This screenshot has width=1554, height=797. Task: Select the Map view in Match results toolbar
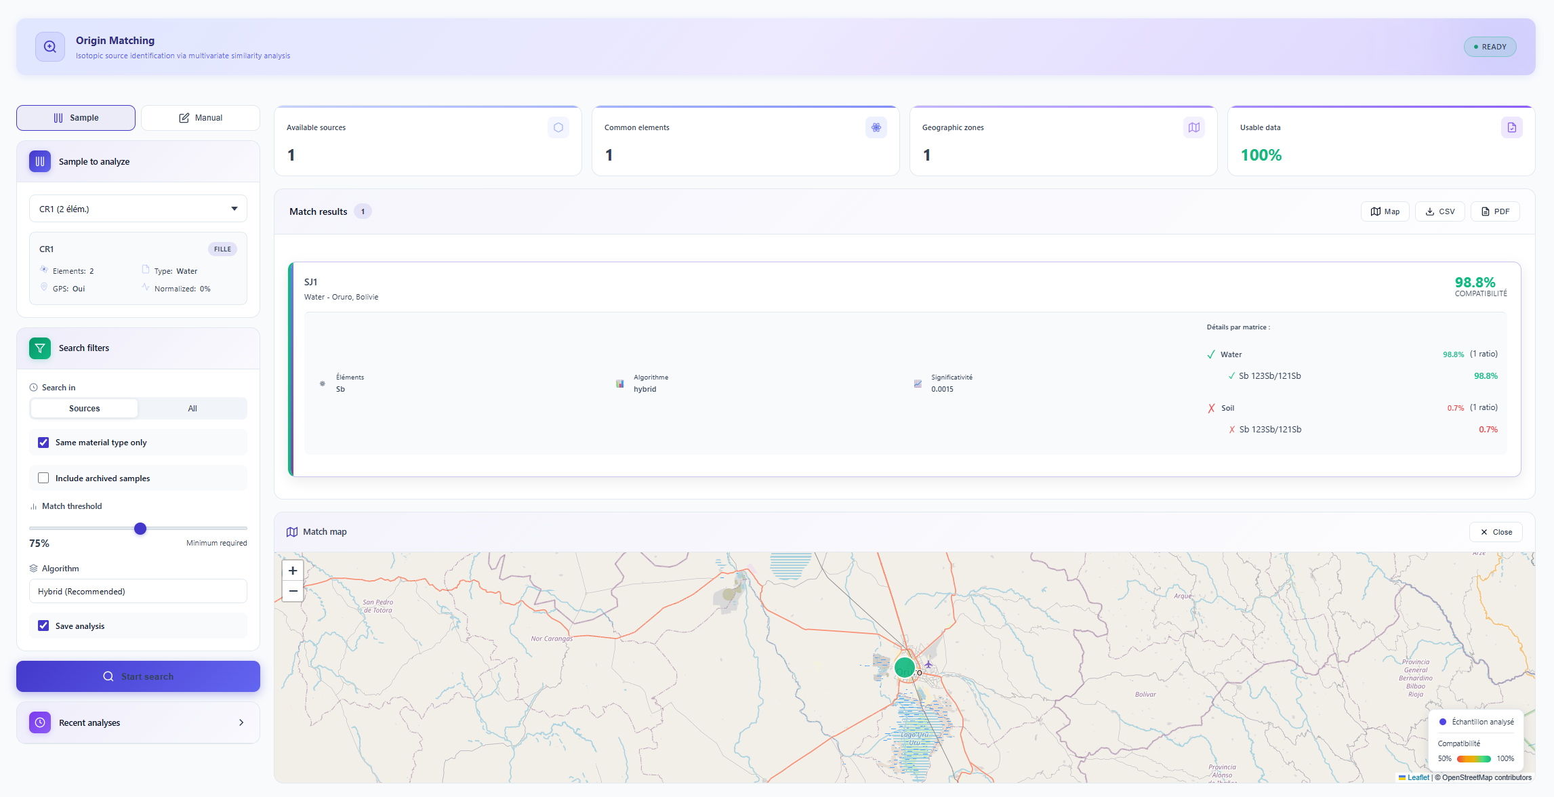tap(1385, 211)
